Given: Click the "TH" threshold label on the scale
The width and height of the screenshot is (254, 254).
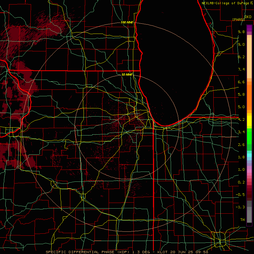Looking at the screenshot, I should [242, 220].
